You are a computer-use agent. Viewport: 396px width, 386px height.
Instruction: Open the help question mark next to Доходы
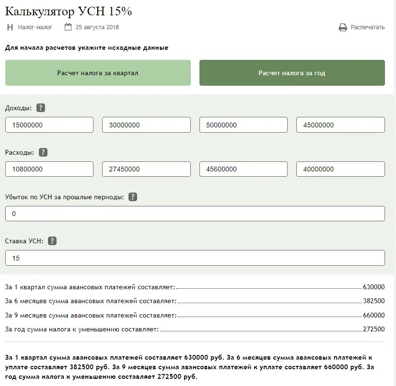[x=41, y=108]
